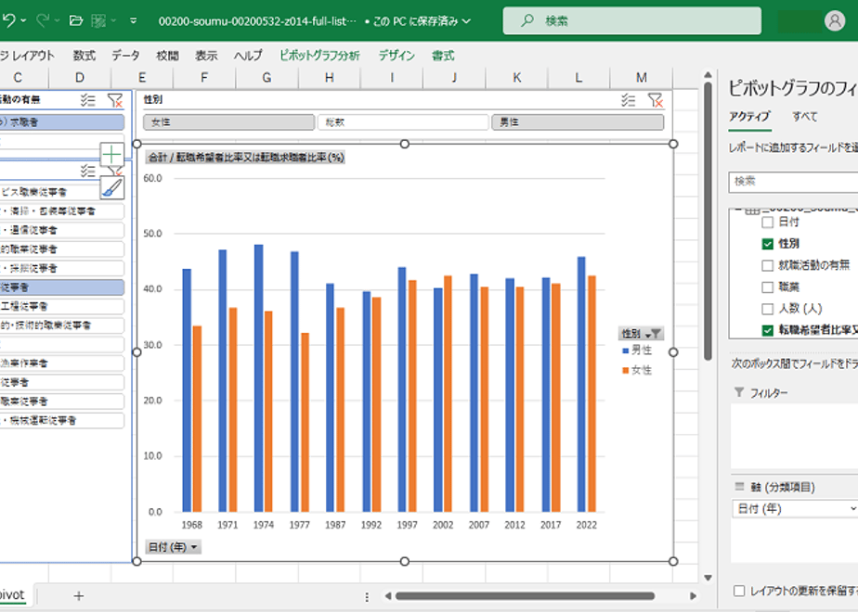Screen dimensions: 858x612
Task: Open the Redo history dropdown arrow
Action: tap(57, 20)
